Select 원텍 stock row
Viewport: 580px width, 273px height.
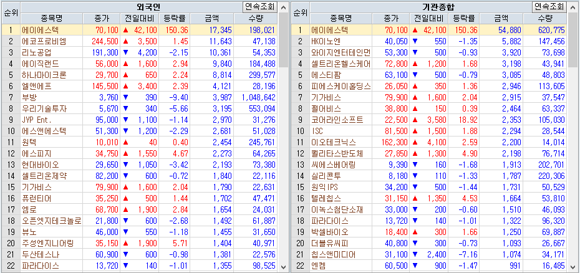click(140, 142)
